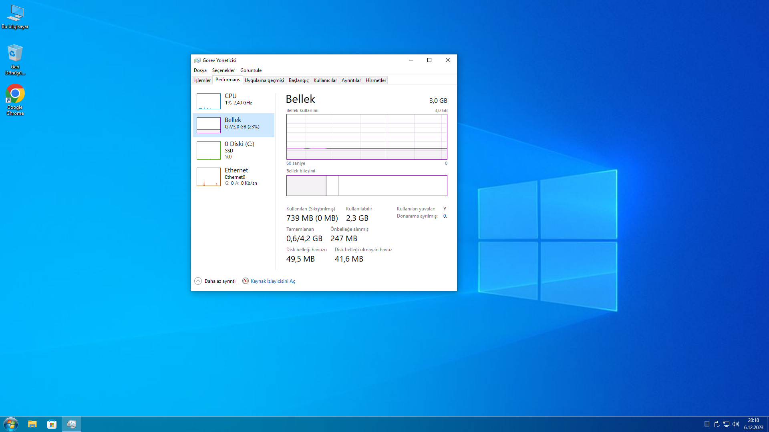Open Bu bilgisayar desktop icon
769x432 pixels.
click(15, 17)
